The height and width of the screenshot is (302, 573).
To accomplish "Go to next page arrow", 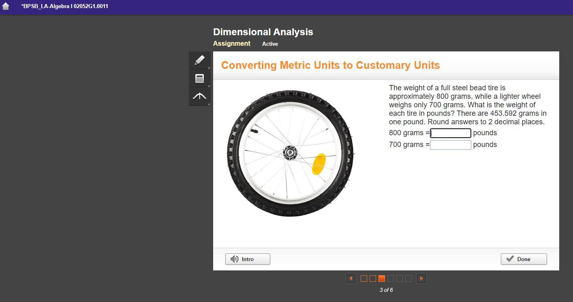I will point(421,279).
